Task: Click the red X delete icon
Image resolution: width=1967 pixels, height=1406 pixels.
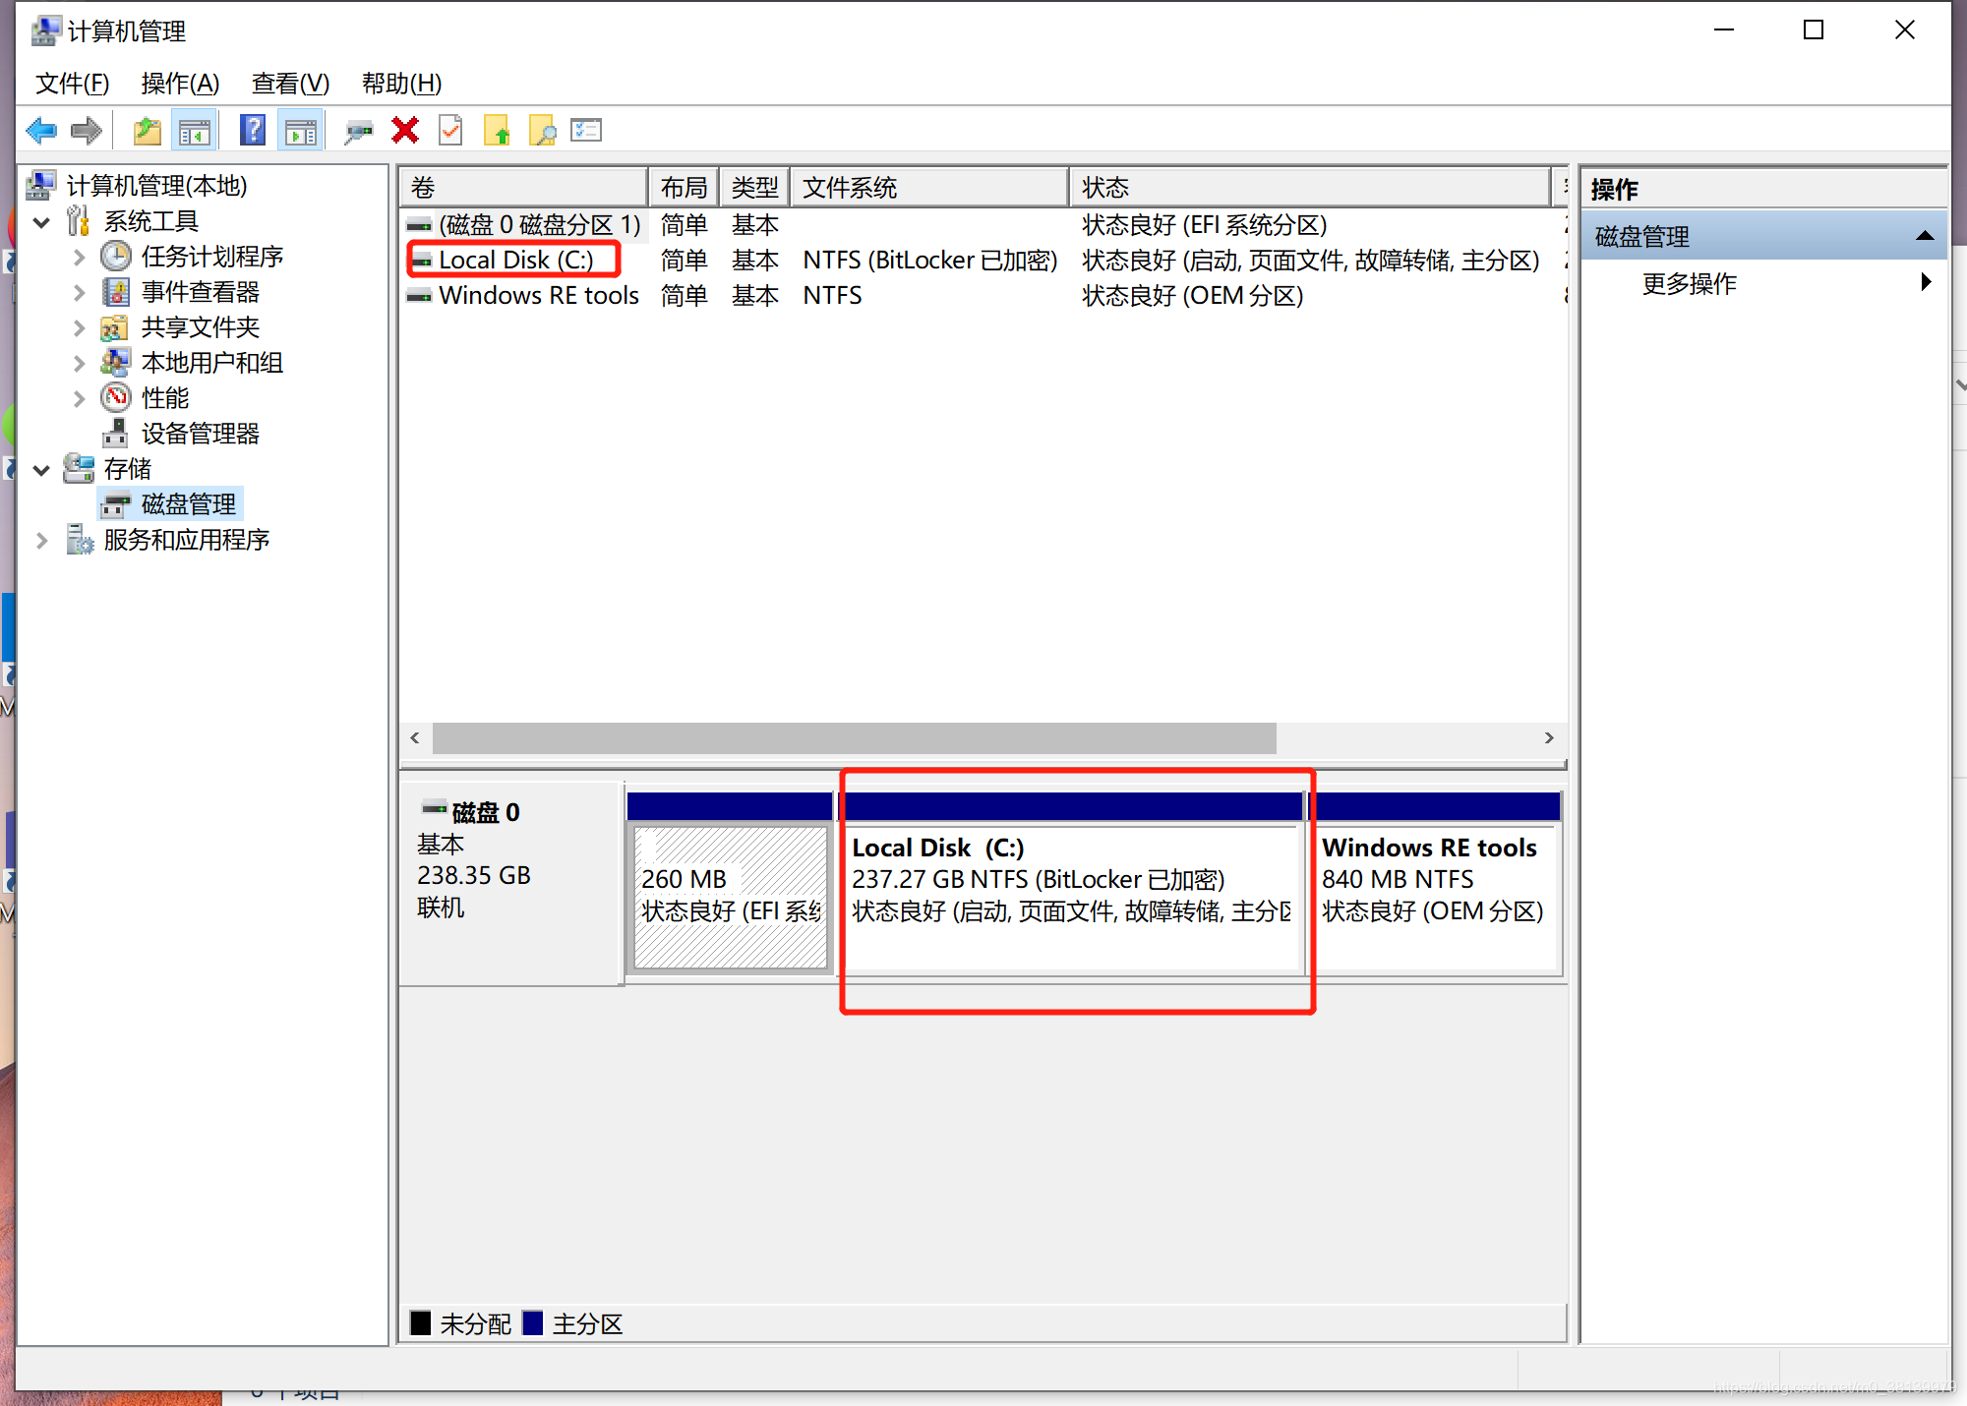Action: tap(404, 130)
